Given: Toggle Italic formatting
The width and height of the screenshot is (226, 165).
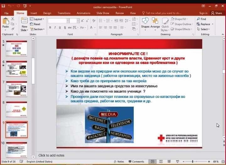Looking at the screenshot, I should (55, 28).
